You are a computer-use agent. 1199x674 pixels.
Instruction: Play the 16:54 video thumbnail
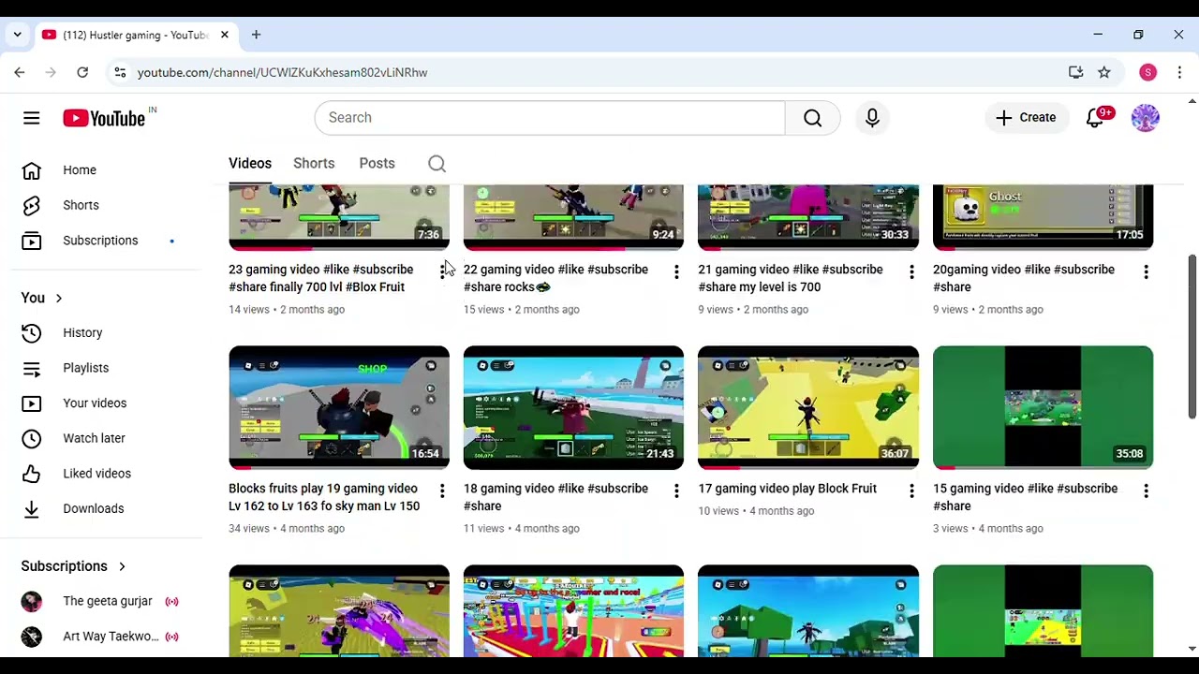[339, 408]
